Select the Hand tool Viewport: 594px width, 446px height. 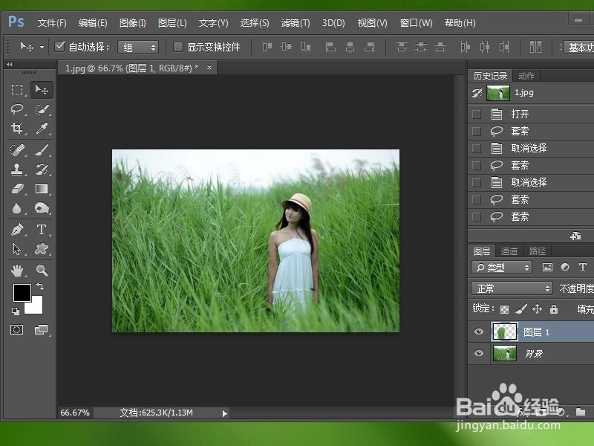pos(16,271)
